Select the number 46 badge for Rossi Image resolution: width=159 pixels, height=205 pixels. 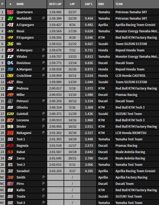click(x=10, y=31)
